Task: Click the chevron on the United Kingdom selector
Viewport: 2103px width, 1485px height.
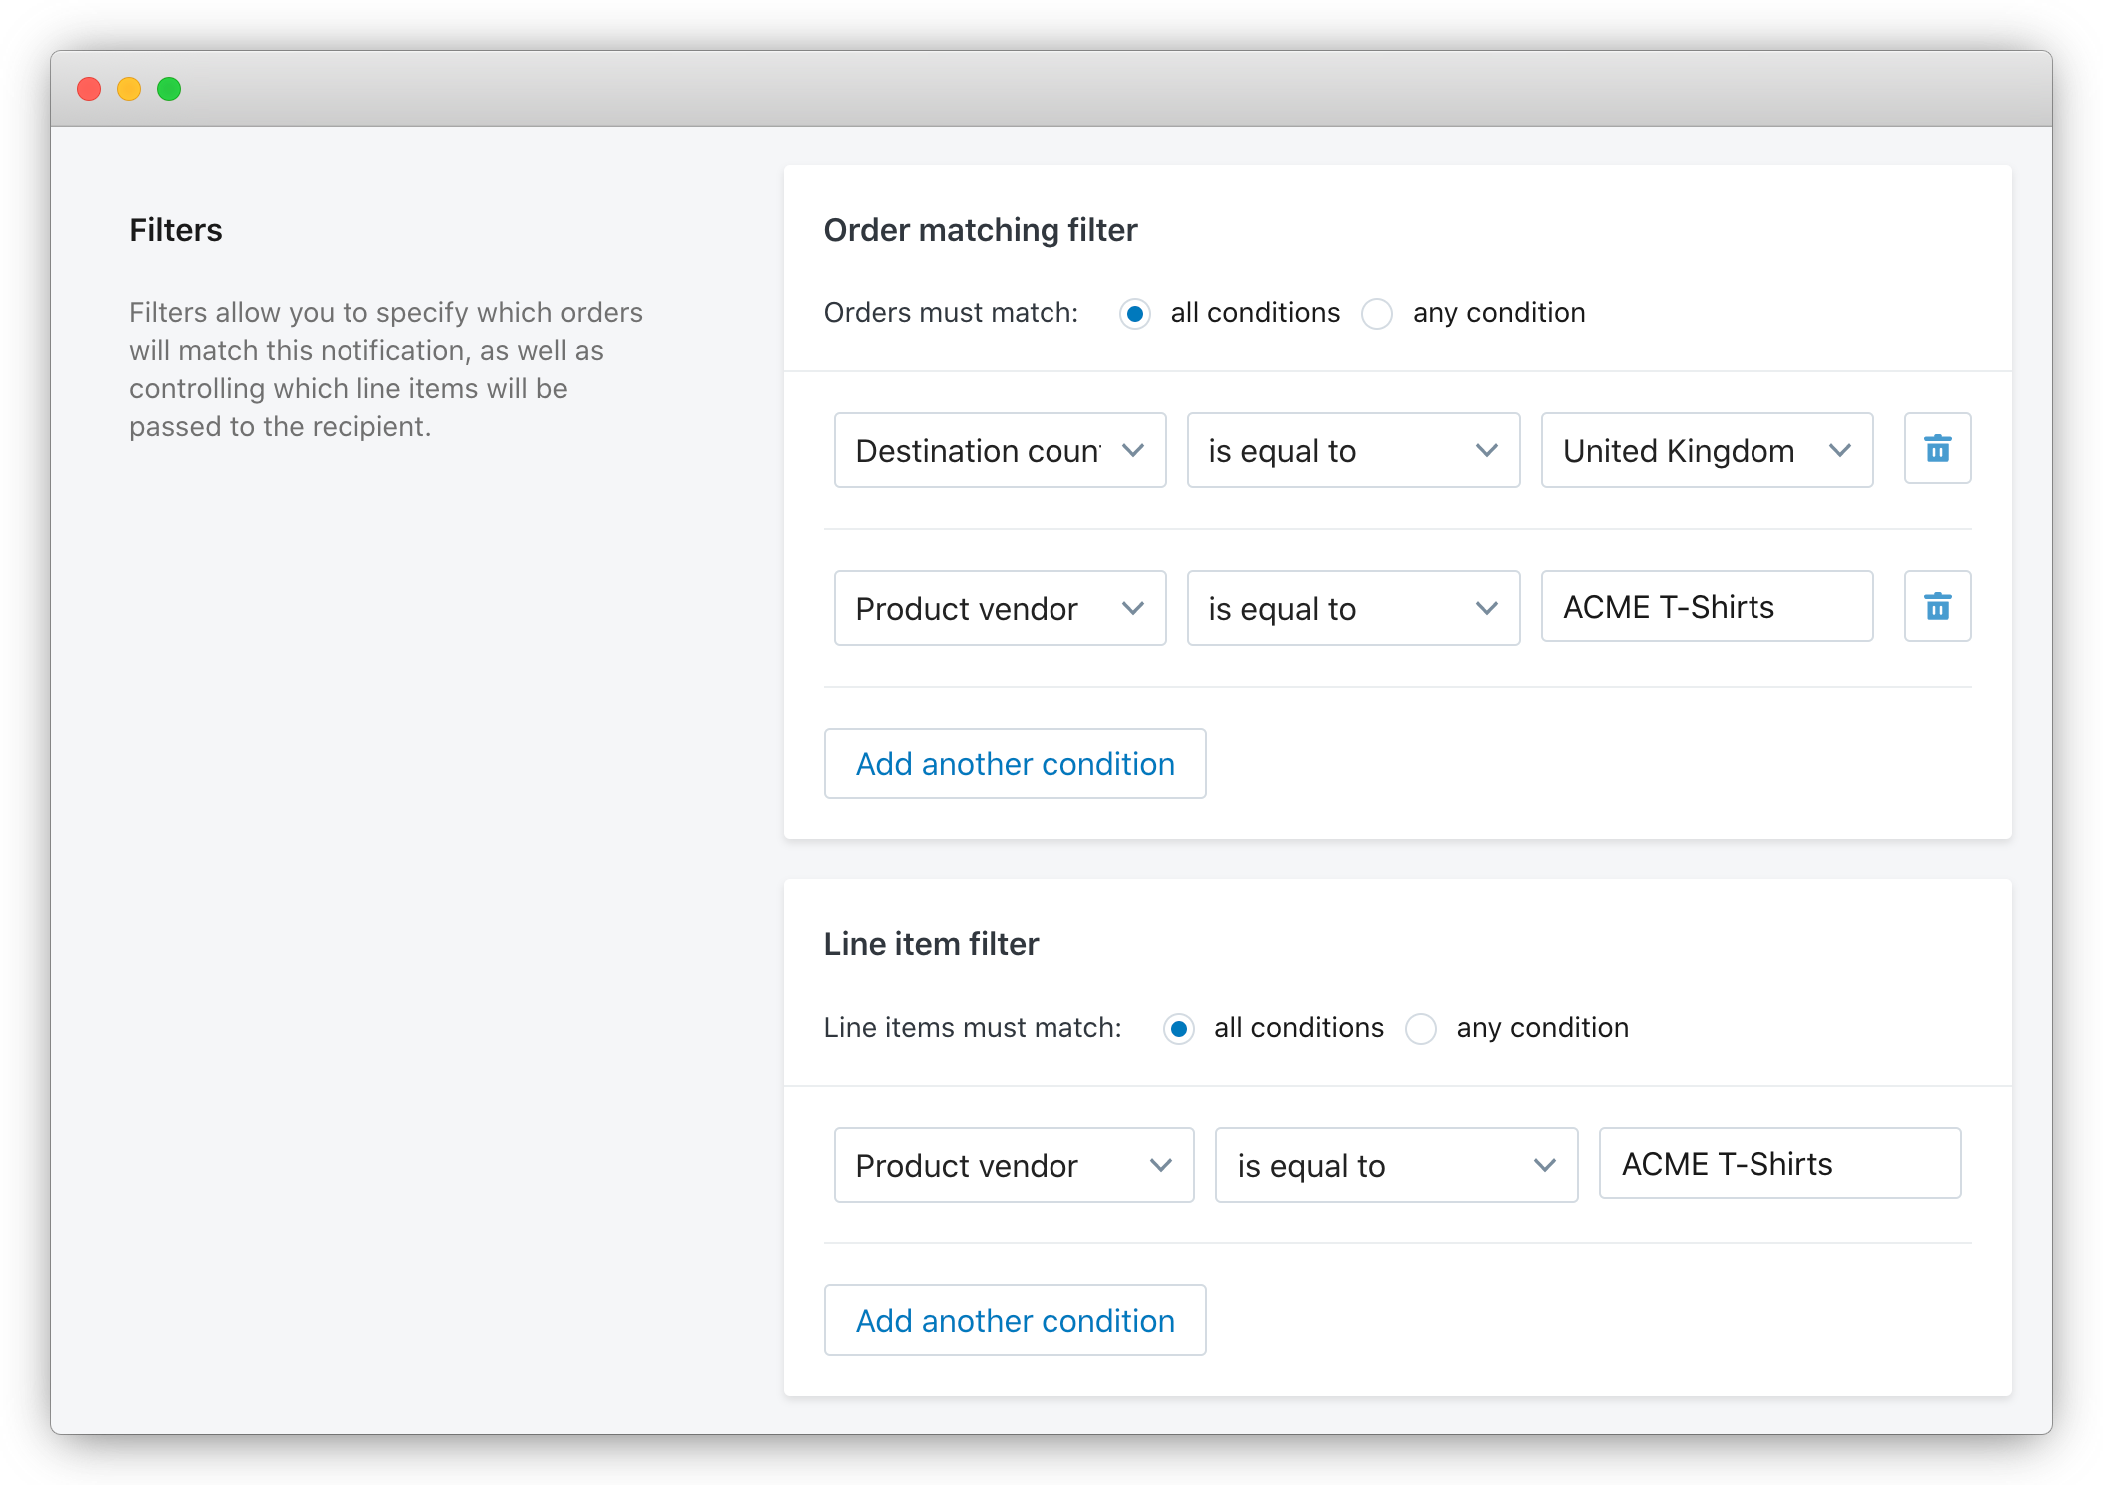Action: pos(1842,450)
